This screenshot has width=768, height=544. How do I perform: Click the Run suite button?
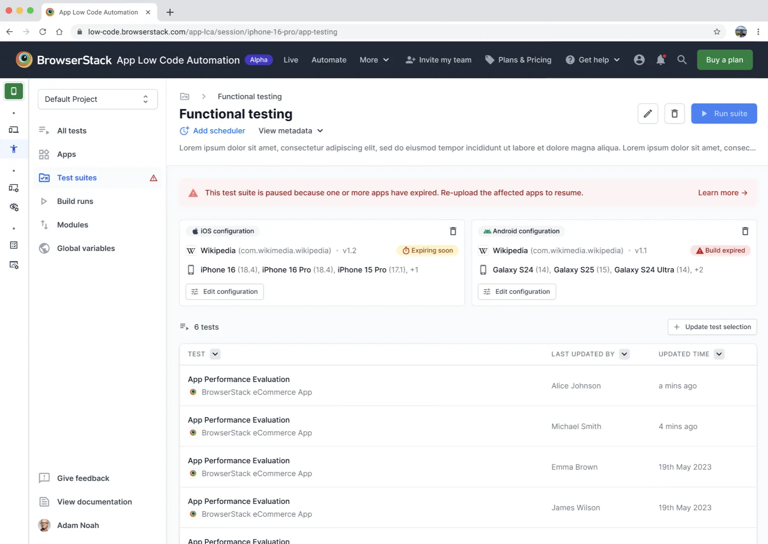pyautogui.click(x=724, y=113)
